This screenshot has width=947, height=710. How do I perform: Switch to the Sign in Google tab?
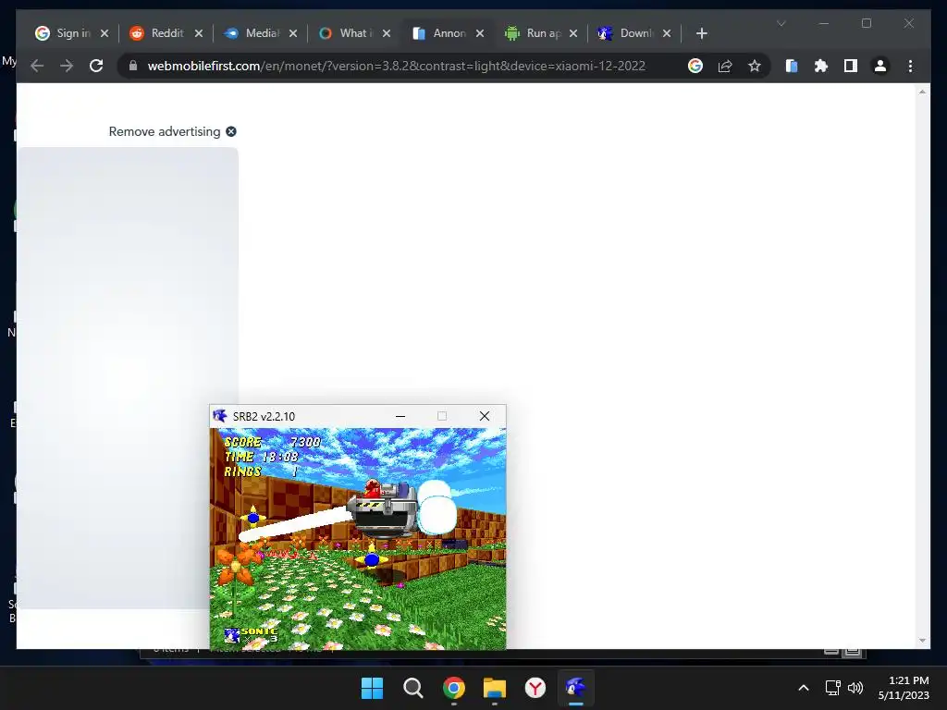tap(63, 33)
